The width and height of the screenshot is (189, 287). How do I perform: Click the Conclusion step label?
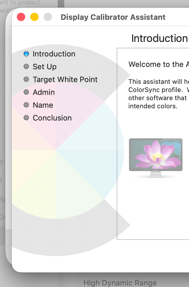coord(52,118)
